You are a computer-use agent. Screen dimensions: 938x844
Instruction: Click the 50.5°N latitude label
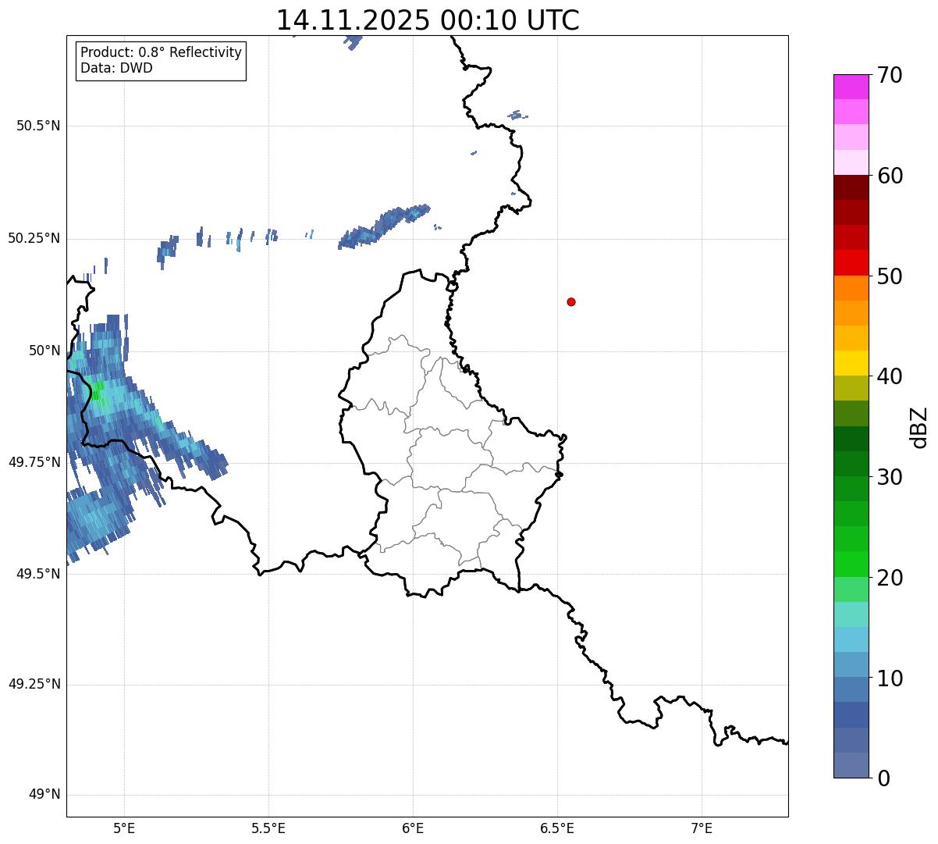38,126
